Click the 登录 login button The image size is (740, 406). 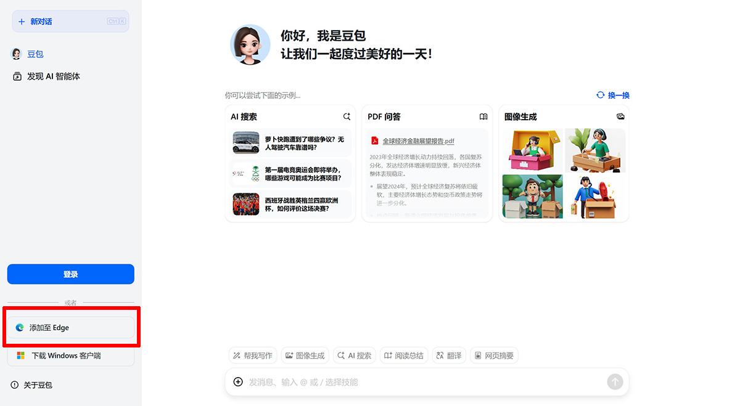[x=70, y=274]
